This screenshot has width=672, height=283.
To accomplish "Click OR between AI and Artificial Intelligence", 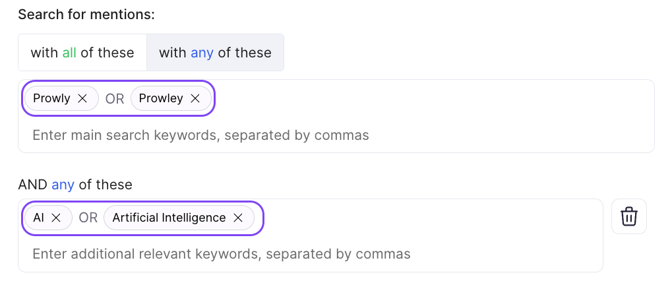I will (88, 218).
